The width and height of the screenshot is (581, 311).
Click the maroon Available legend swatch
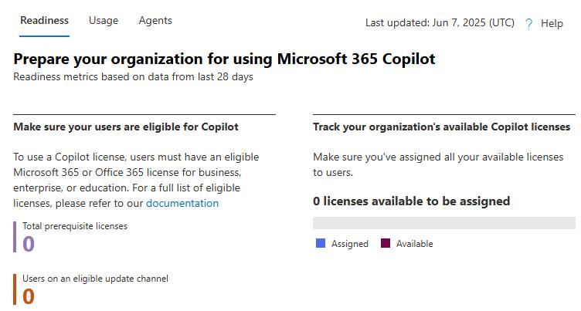point(386,243)
